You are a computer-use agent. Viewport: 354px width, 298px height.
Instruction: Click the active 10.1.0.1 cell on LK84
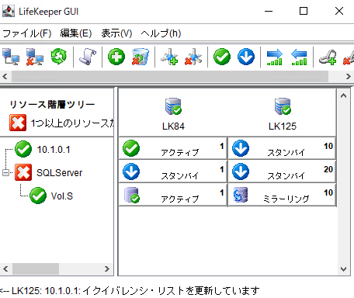click(173, 148)
